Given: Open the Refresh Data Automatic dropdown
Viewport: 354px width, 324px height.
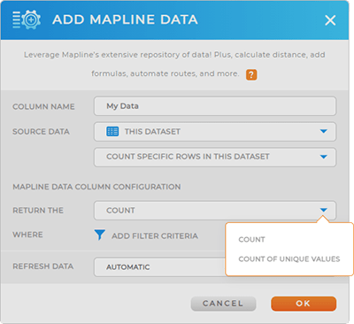Looking at the screenshot, I should pyautogui.click(x=159, y=267).
